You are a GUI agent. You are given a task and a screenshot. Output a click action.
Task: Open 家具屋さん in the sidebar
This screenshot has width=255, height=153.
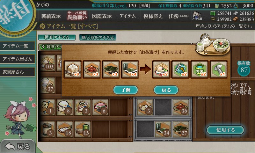pyautogui.click(x=18, y=72)
